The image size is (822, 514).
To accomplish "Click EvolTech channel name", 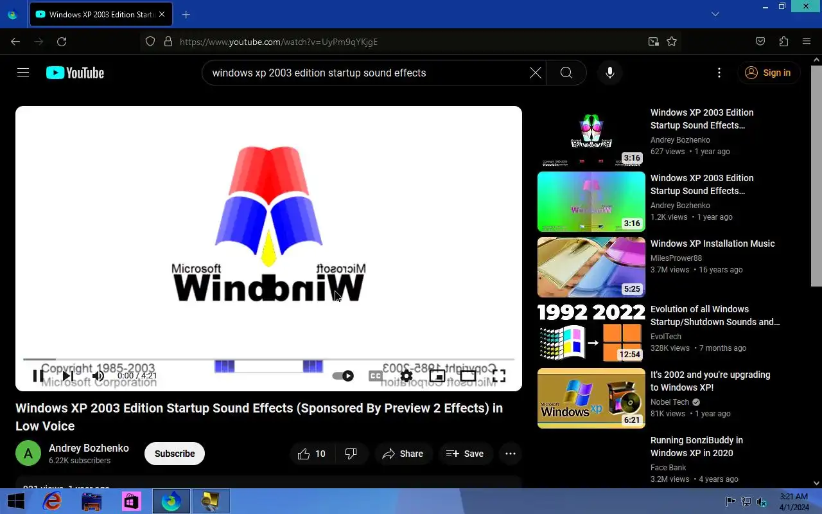I will point(666,337).
